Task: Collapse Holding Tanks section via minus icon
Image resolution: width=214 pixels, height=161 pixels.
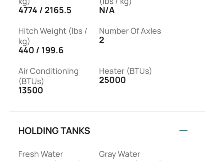Action: (x=183, y=131)
